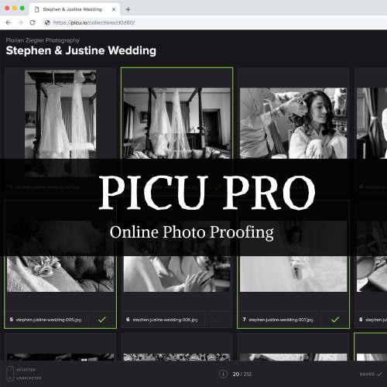
Task: Click file name stephen-justine-wedding-007.jpg
Action: [281, 320]
